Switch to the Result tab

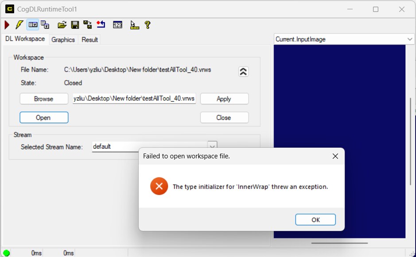(89, 39)
